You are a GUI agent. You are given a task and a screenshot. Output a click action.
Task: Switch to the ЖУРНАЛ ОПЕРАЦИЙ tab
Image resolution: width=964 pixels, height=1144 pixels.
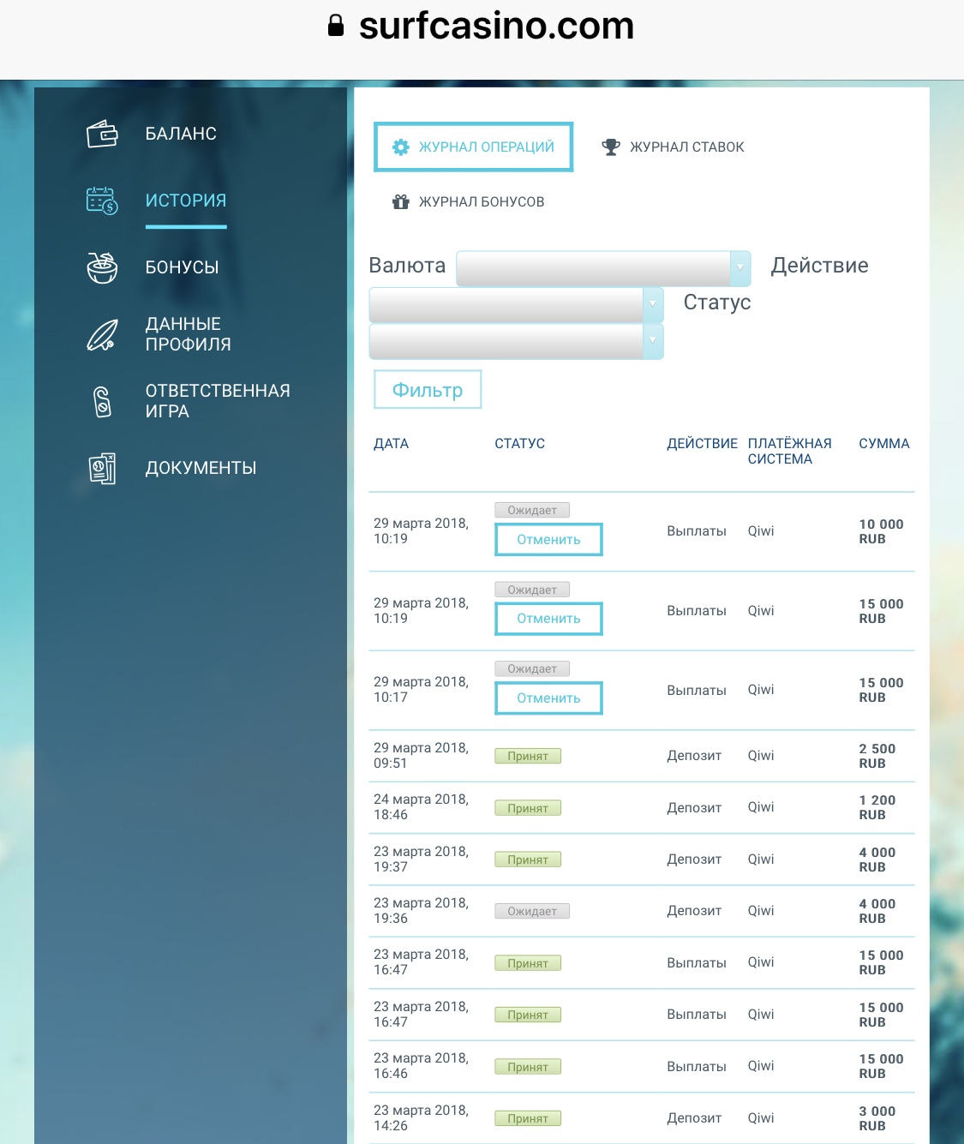point(473,147)
